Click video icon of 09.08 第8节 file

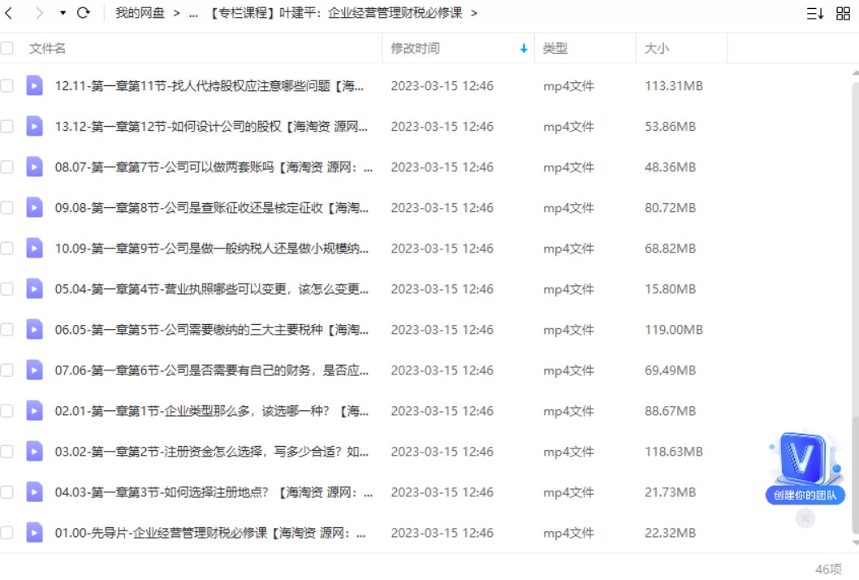[x=35, y=207]
